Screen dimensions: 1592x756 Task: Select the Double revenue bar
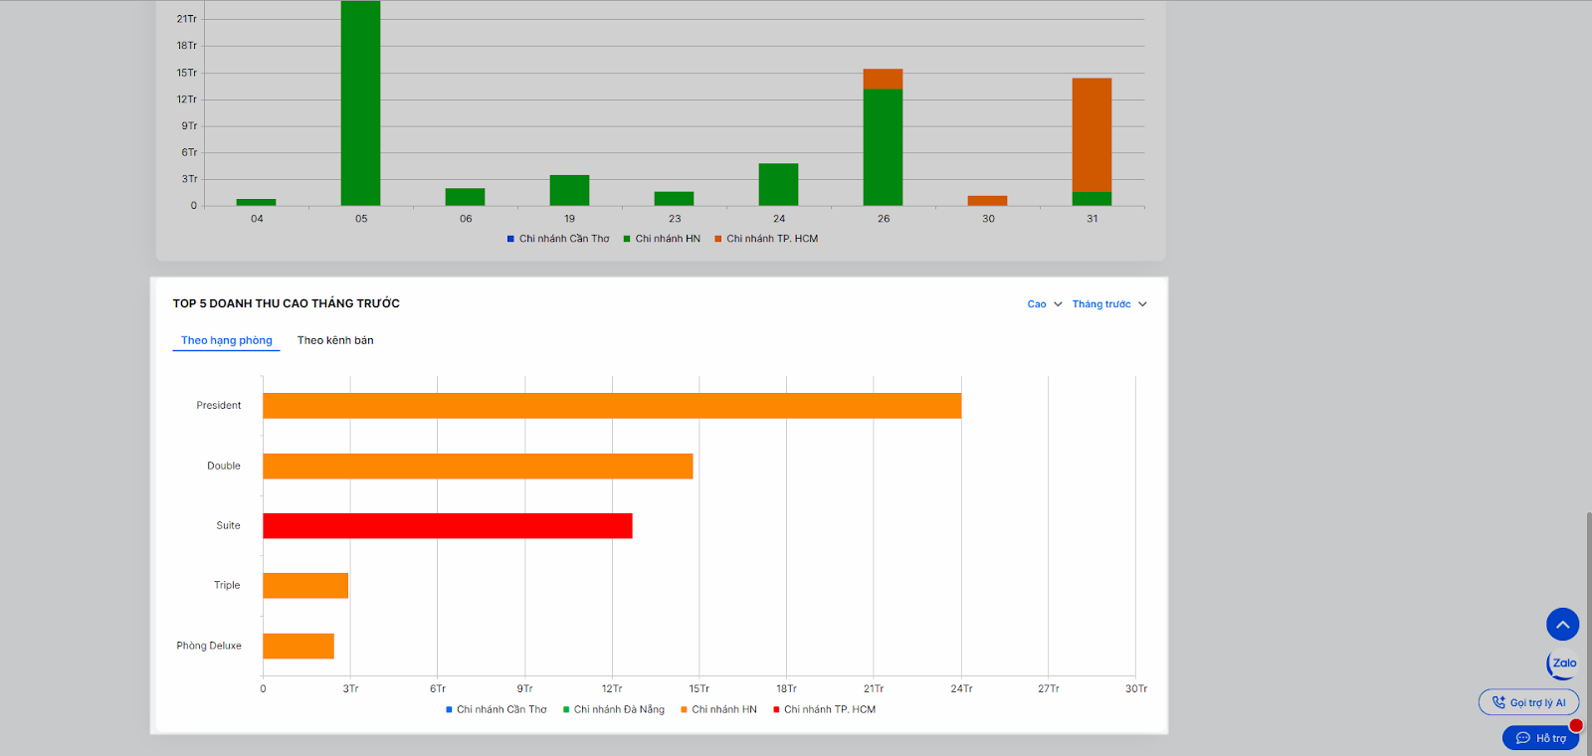tap(478, 467)
